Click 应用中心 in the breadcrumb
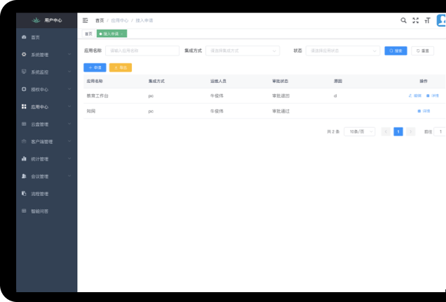 (x=119, y=20)
